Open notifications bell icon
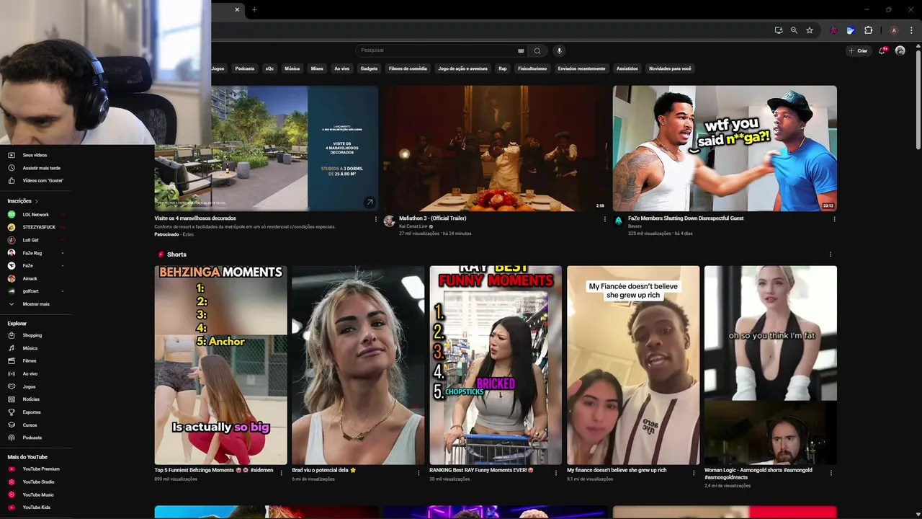The width and height of the screenshot is (922, 519). [x=883, y=50]
